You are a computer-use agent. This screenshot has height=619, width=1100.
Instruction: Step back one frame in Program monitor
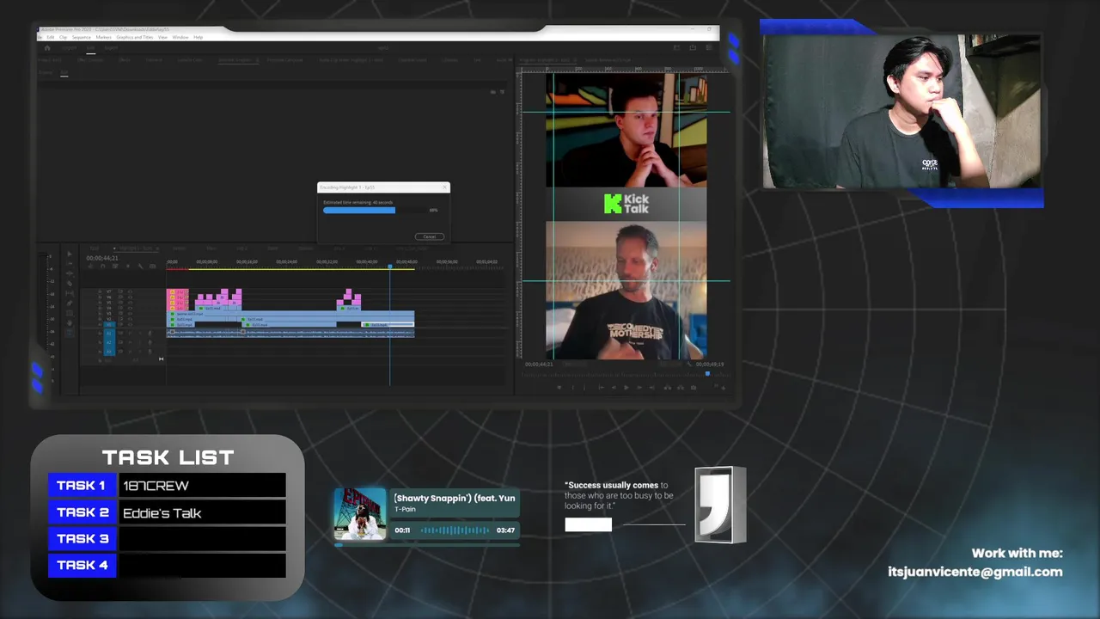click(x=614, y=388)
